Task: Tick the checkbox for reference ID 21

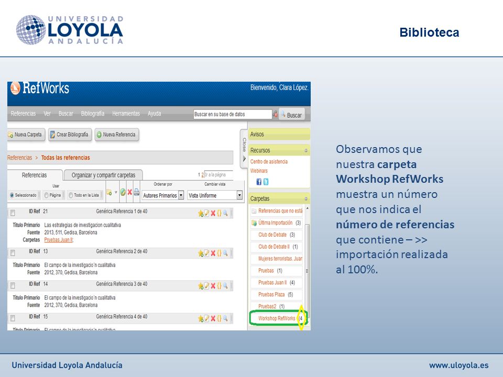Action: click(x=13, y=213)
